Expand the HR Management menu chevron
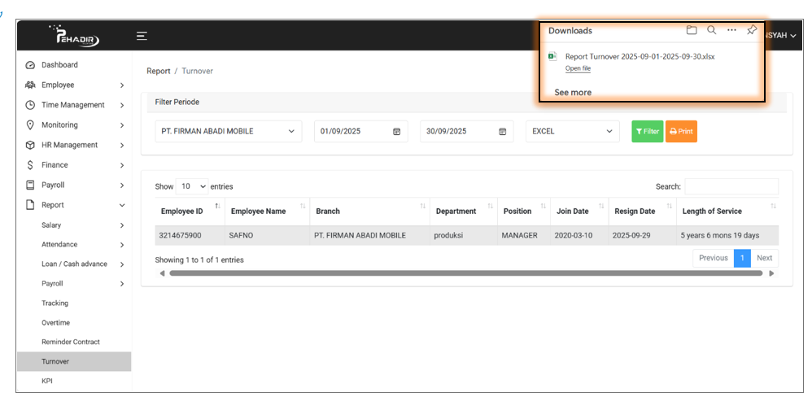This screenshot has width=812, height=406. point(122,146)
